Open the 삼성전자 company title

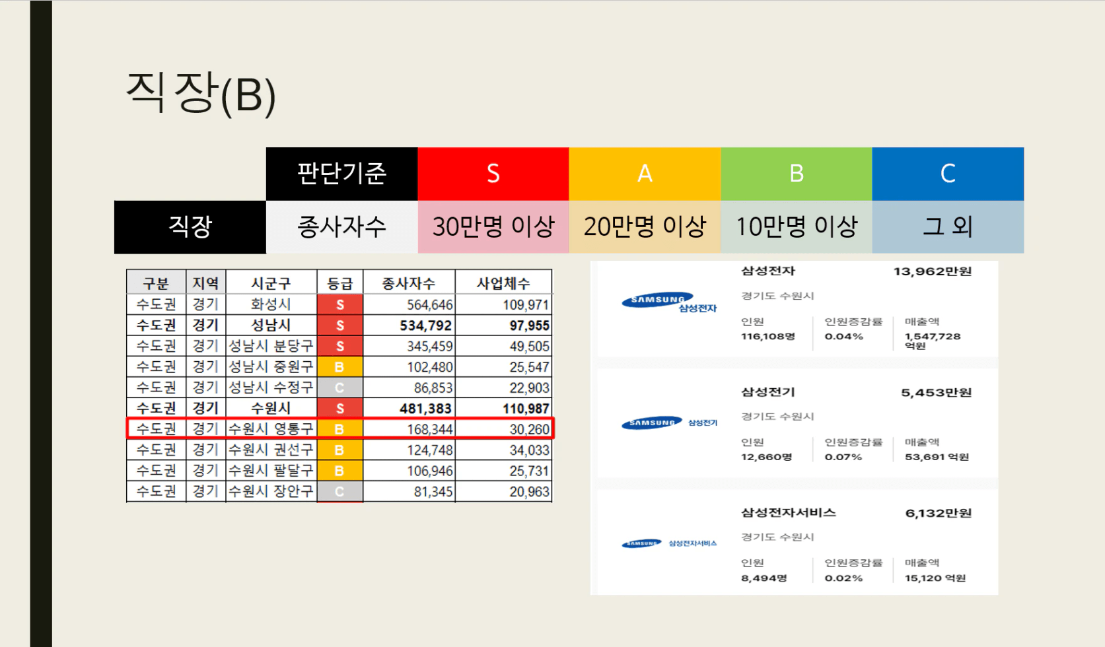767,271
